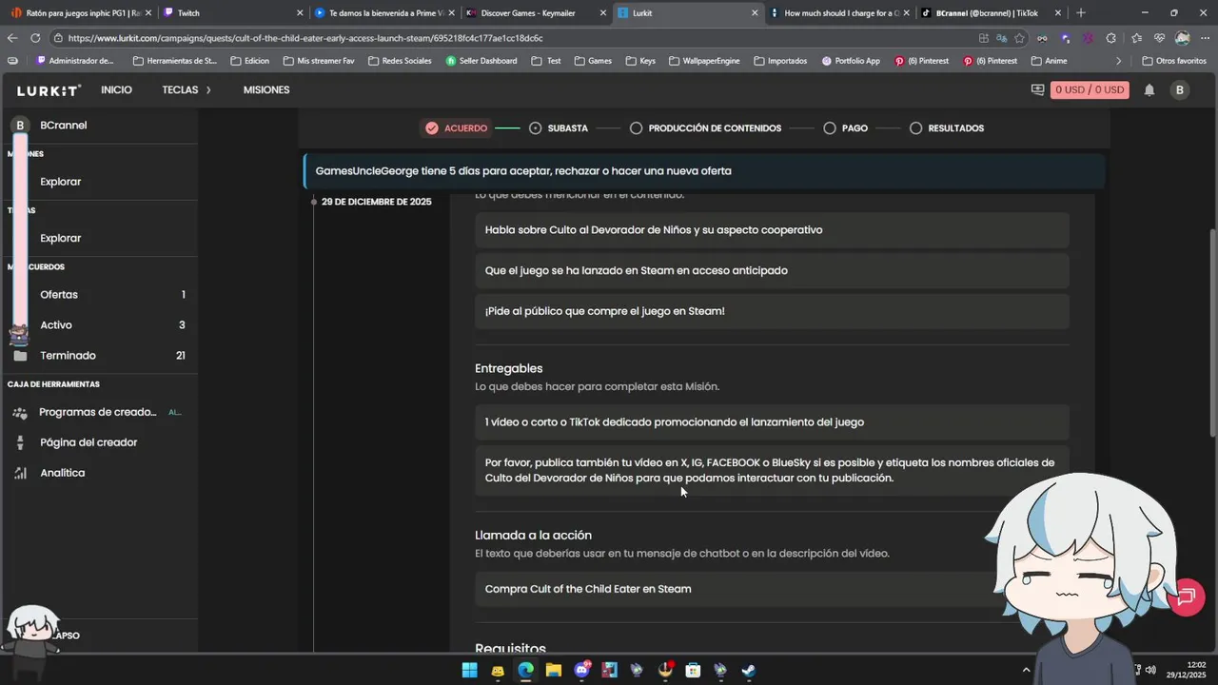Screen dimensions: 1218x685
Task: Open the Windows Start menu
Action: point(469,670)
